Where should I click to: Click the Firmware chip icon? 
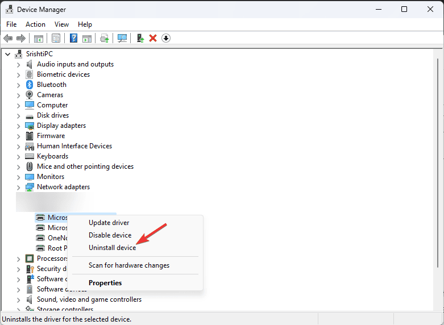click(30, 136)
